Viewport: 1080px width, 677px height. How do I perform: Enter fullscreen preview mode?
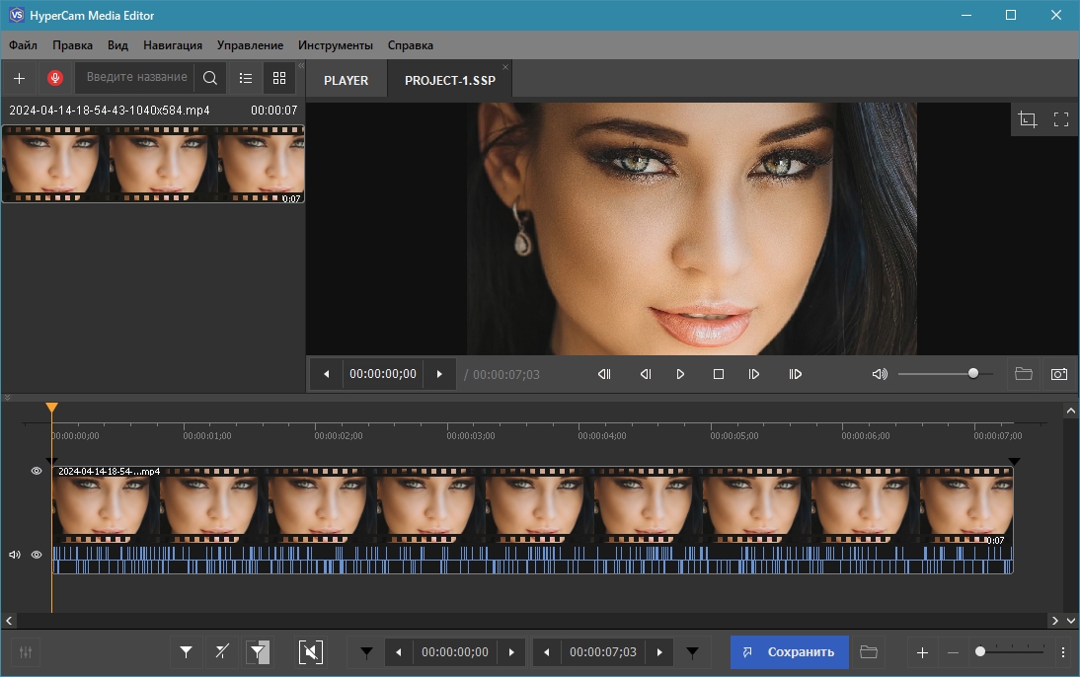pos(1061,119)
